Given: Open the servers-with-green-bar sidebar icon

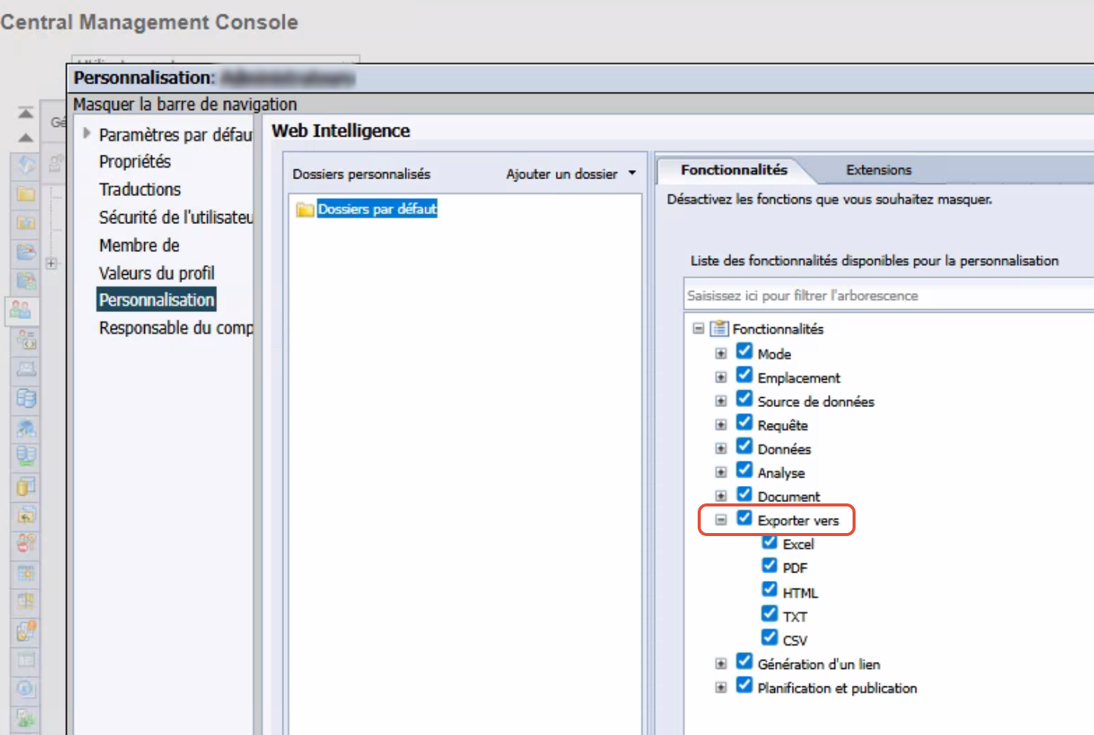Looking at the screenshot, I should [26, 456].
